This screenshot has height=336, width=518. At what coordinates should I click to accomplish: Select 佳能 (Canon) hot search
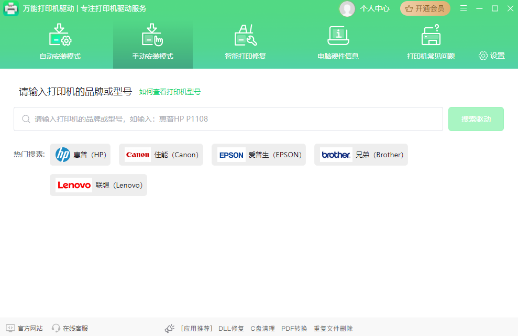point(161,155)
